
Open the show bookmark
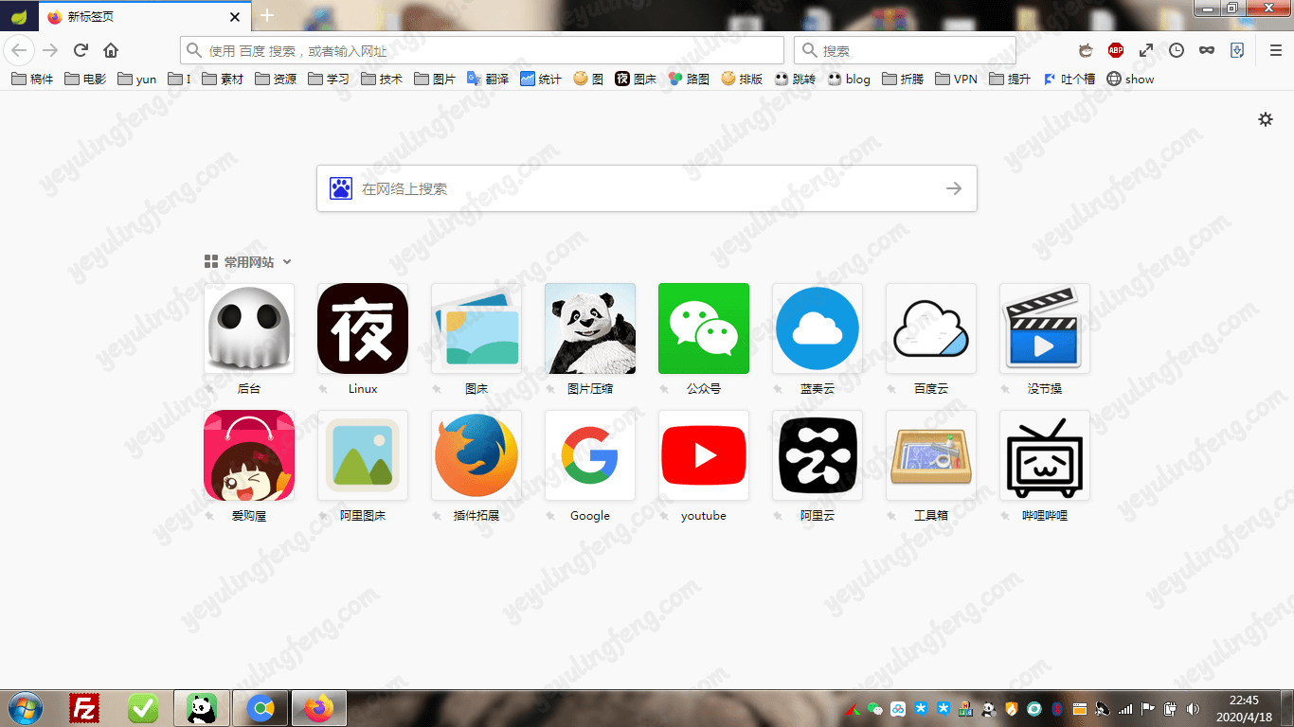[1130, 79]
